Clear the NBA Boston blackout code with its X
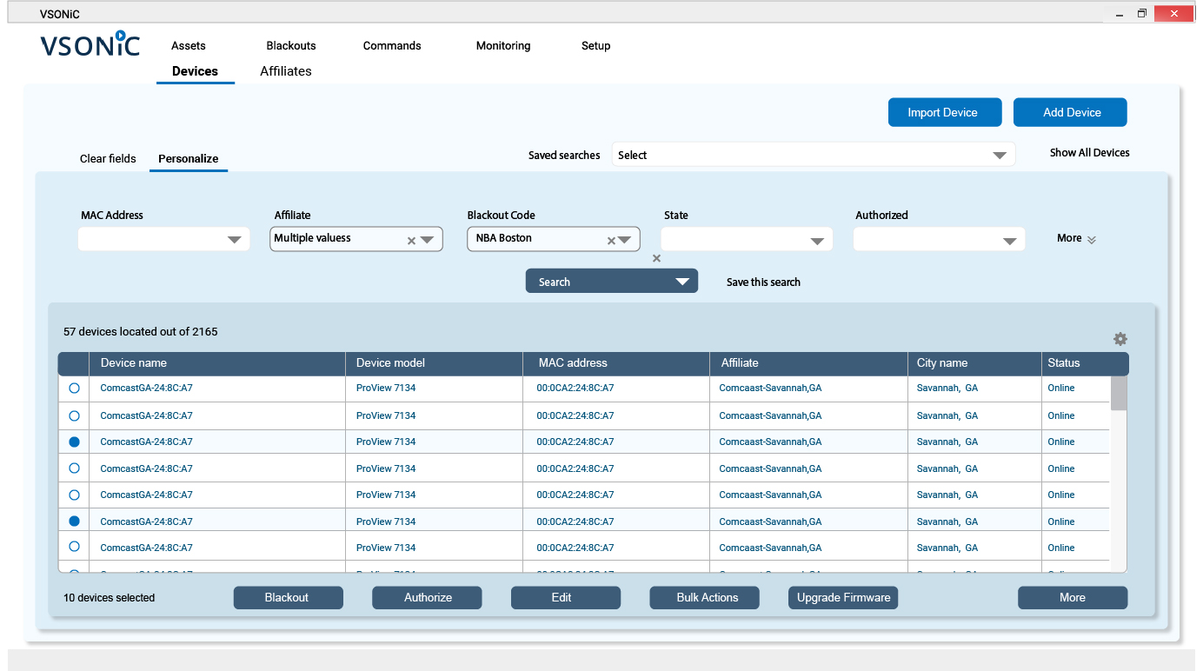The height and width of the screenshot is (671, 1203). pos(611,241)
